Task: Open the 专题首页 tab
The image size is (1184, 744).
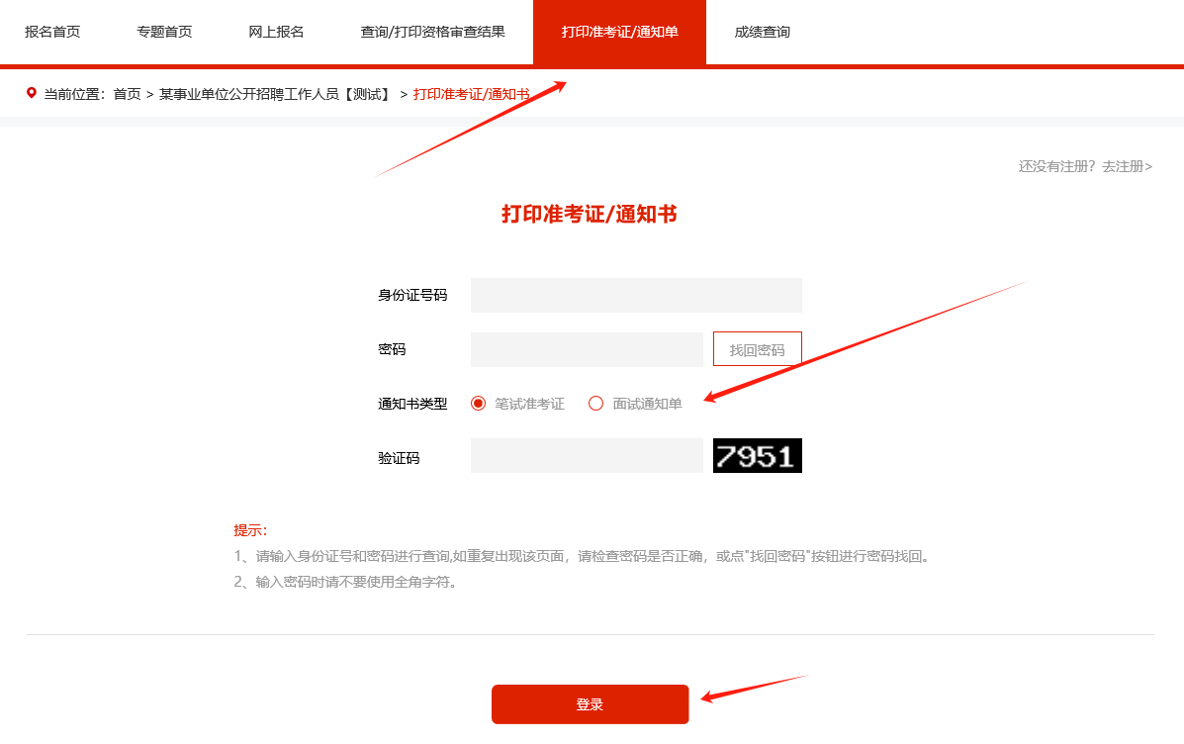Action: [x=164, y=32]
